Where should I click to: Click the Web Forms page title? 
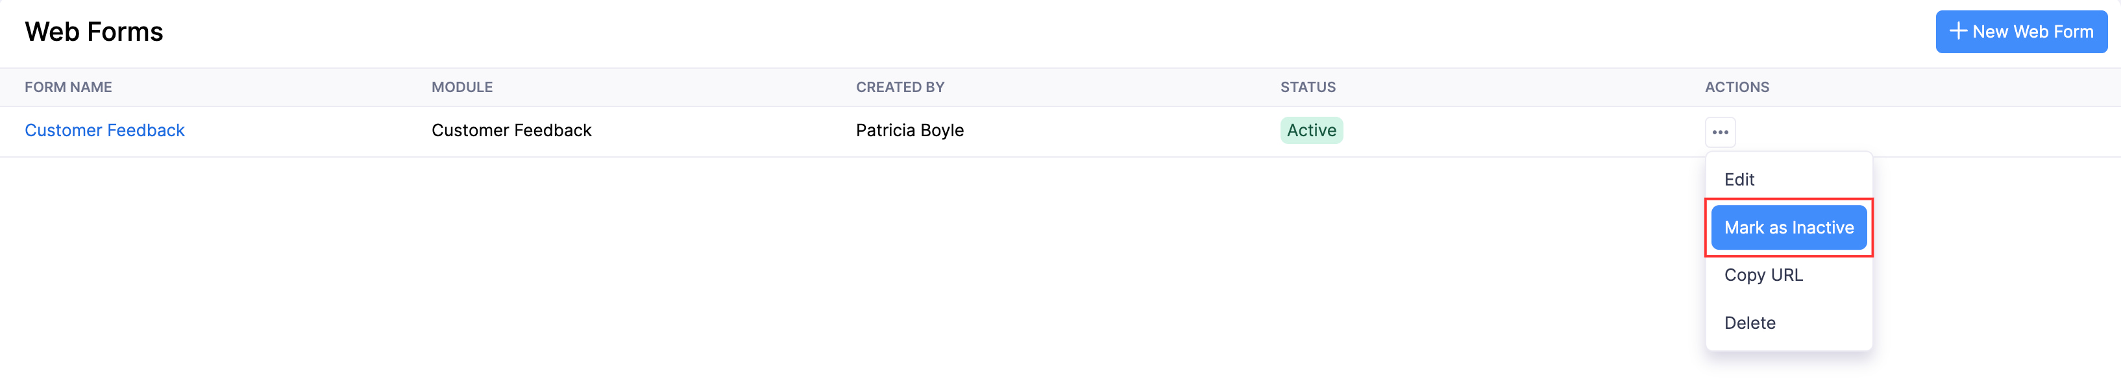pos(94,32)
